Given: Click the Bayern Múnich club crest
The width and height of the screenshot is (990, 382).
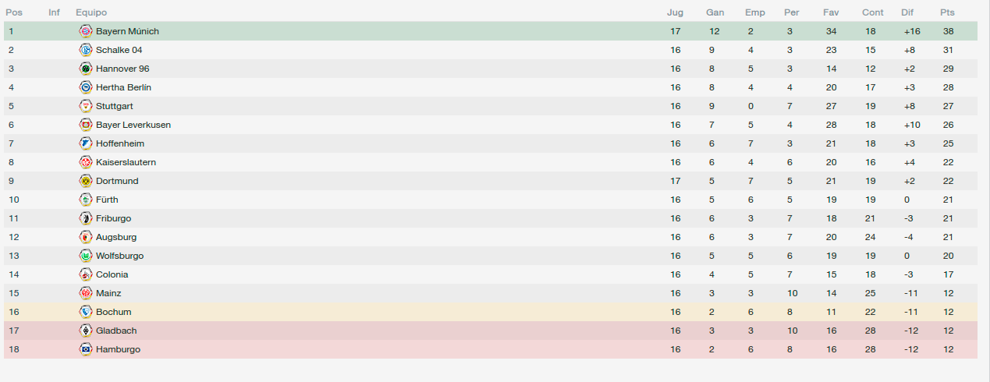Looking at the screenshot, I should click(x=86, y=31).
